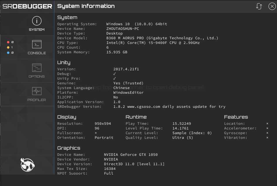Click the blue info count indicator
The width and height of the screenshot is (277, 186).
point(10,53)
